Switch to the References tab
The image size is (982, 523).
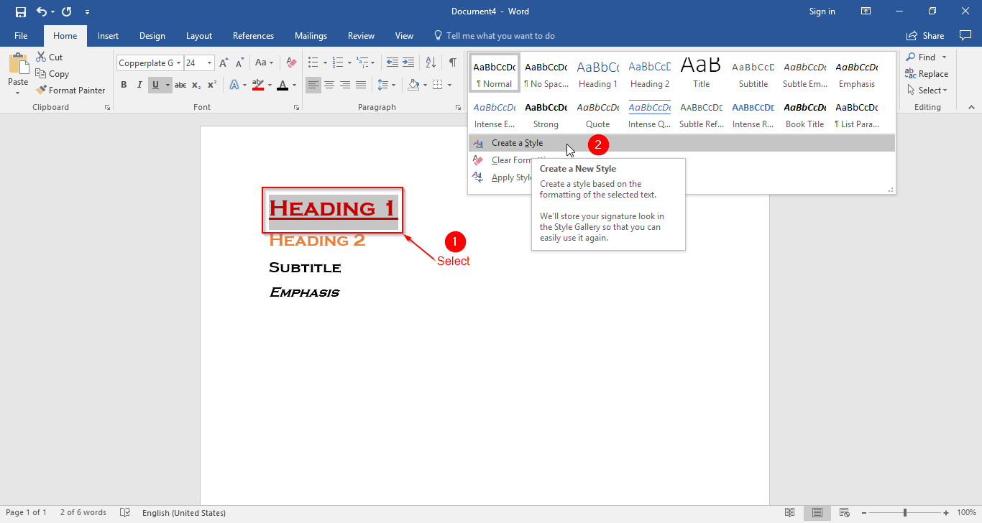(253, 35)
